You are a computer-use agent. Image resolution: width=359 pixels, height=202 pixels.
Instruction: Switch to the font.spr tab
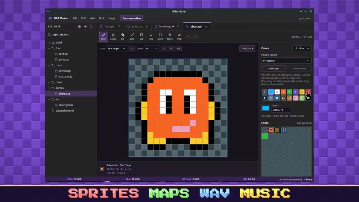coord(109,26)
